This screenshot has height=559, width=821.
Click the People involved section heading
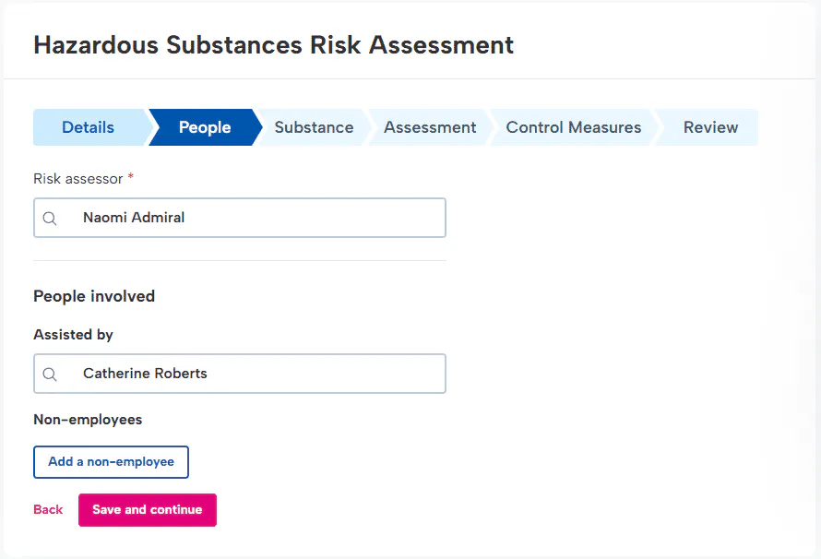(94, 296)
